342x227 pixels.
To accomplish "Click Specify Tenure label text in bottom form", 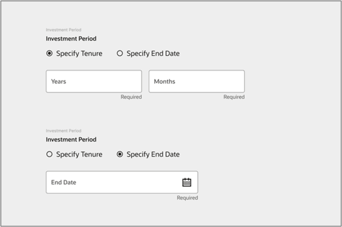I will 79,154.
